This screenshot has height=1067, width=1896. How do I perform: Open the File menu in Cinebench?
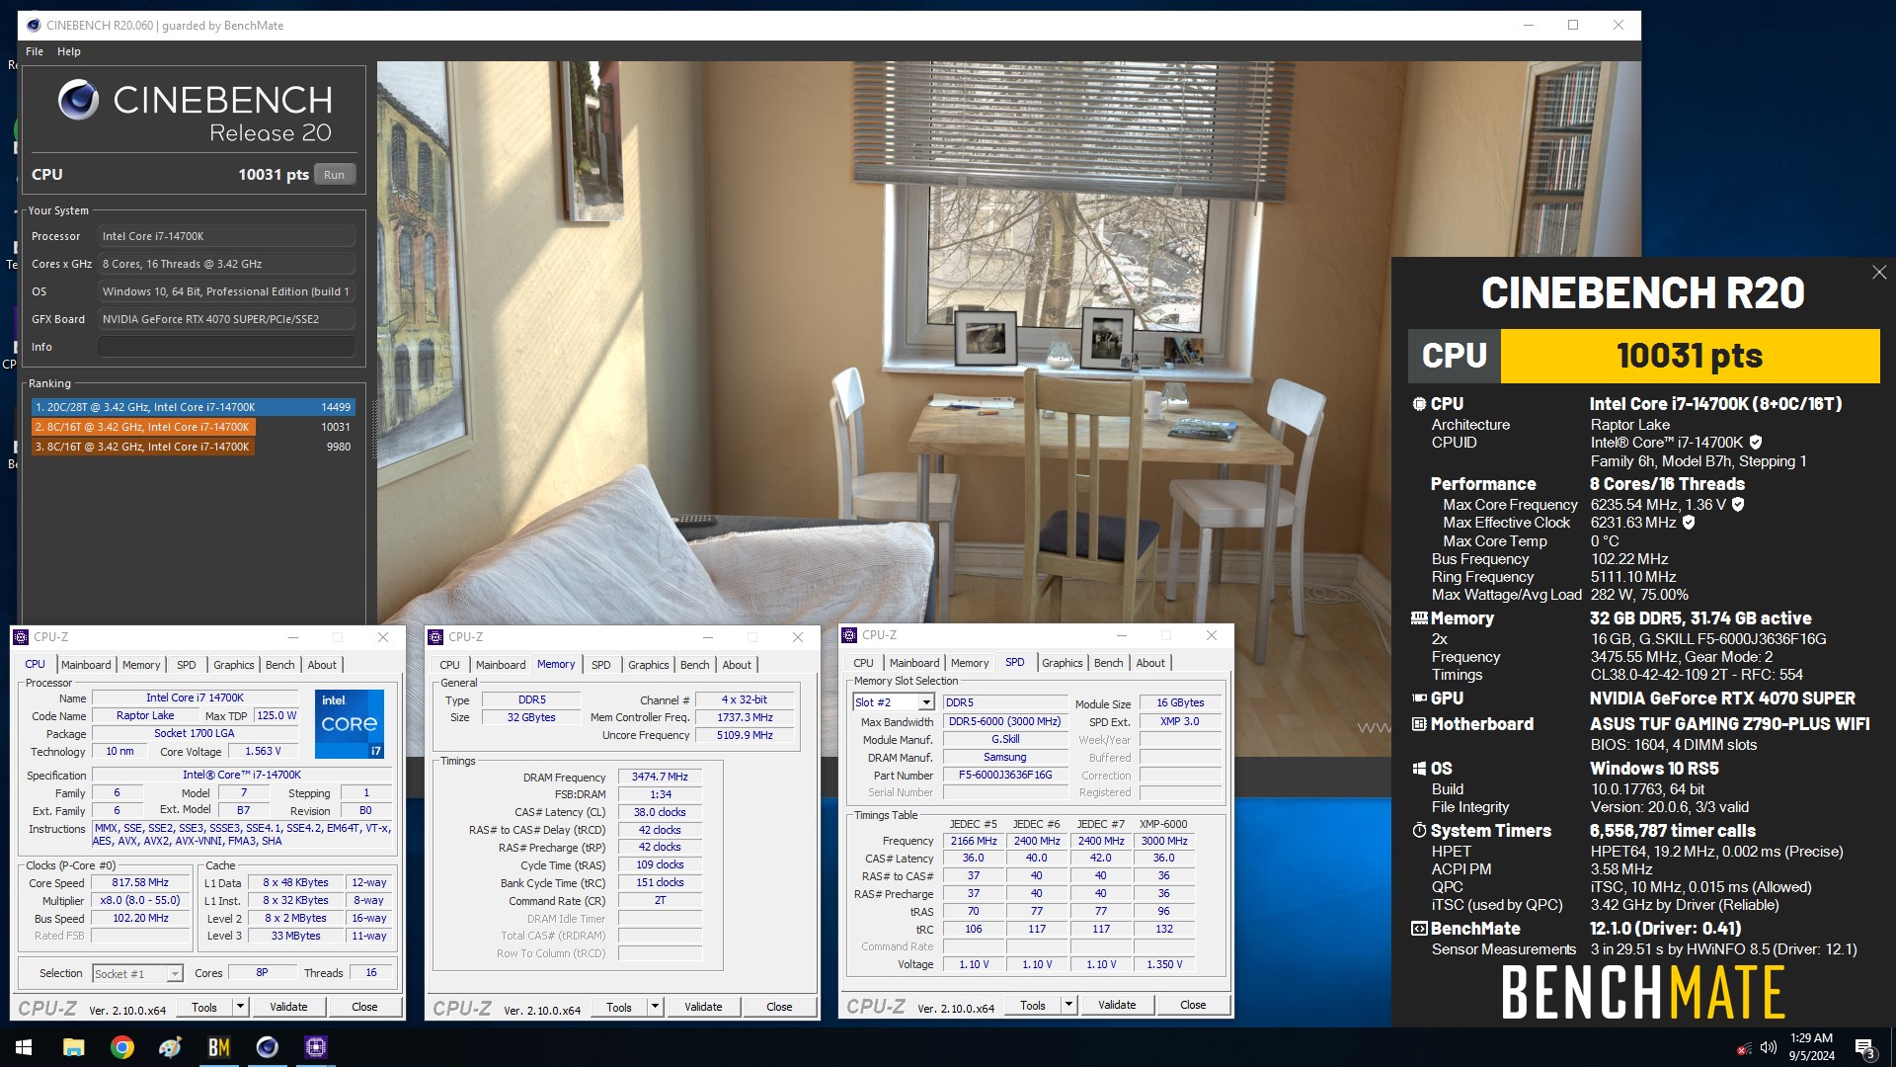pos(35,51)
